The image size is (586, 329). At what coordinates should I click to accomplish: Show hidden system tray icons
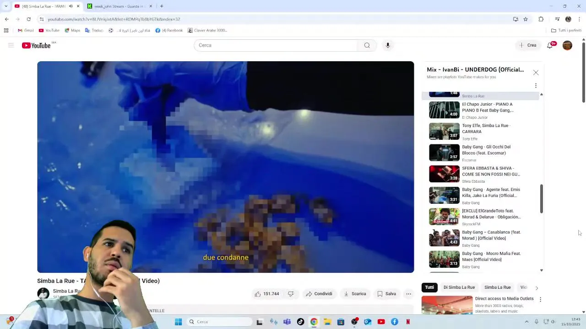pyautogui.click(x=526, y=322)
